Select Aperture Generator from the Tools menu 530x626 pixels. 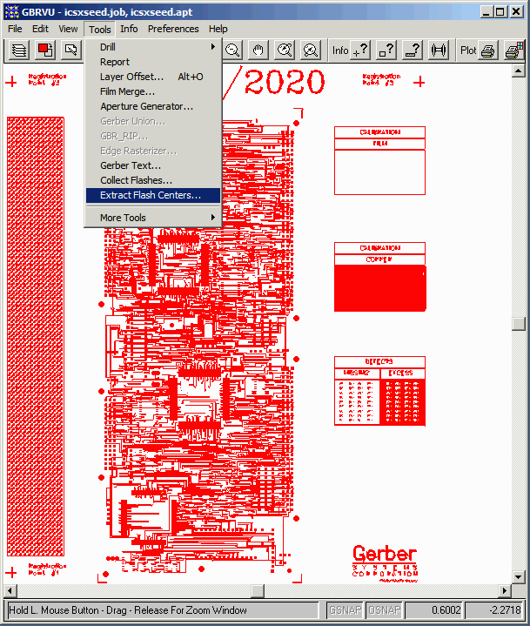tap(146, 106)
